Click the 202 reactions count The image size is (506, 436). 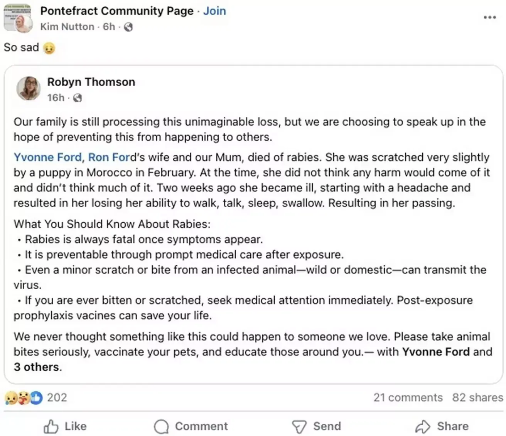pyautogui.click(x=57, y=397)
